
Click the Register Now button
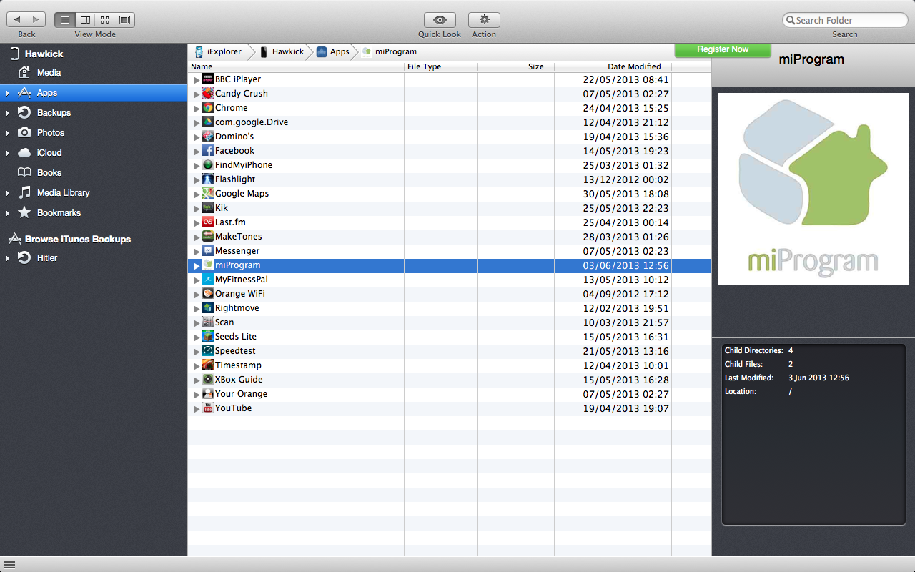click(723, 49)
